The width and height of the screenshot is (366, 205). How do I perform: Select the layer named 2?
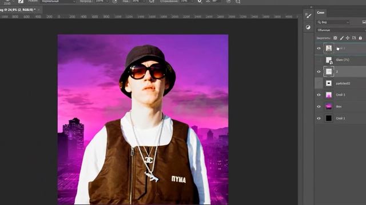(337, 72)
